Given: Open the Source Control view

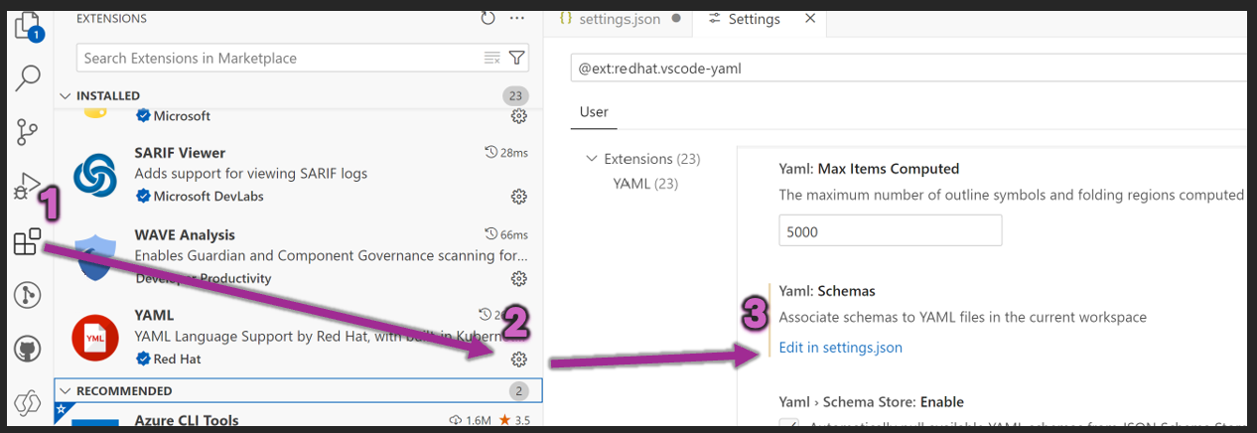Looking at the screenshot, I should pos(28,131).
